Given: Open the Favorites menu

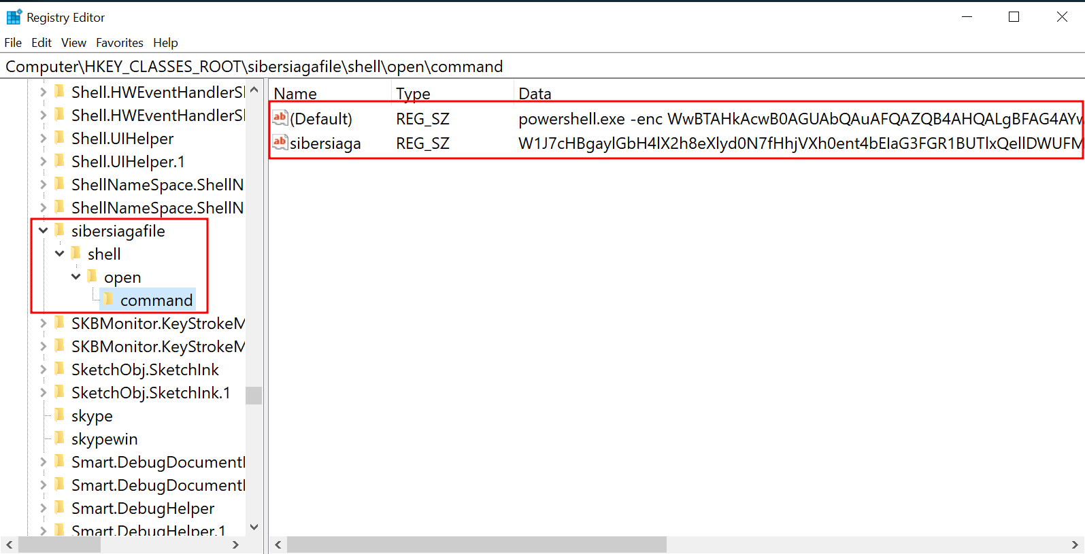Looking at the screenshot, I should coord(120,42).
